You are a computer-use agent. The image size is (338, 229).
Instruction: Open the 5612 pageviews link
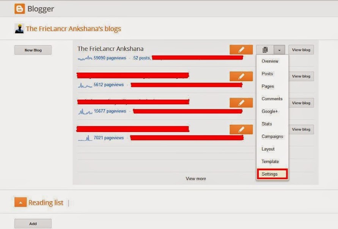coord(108,85)
